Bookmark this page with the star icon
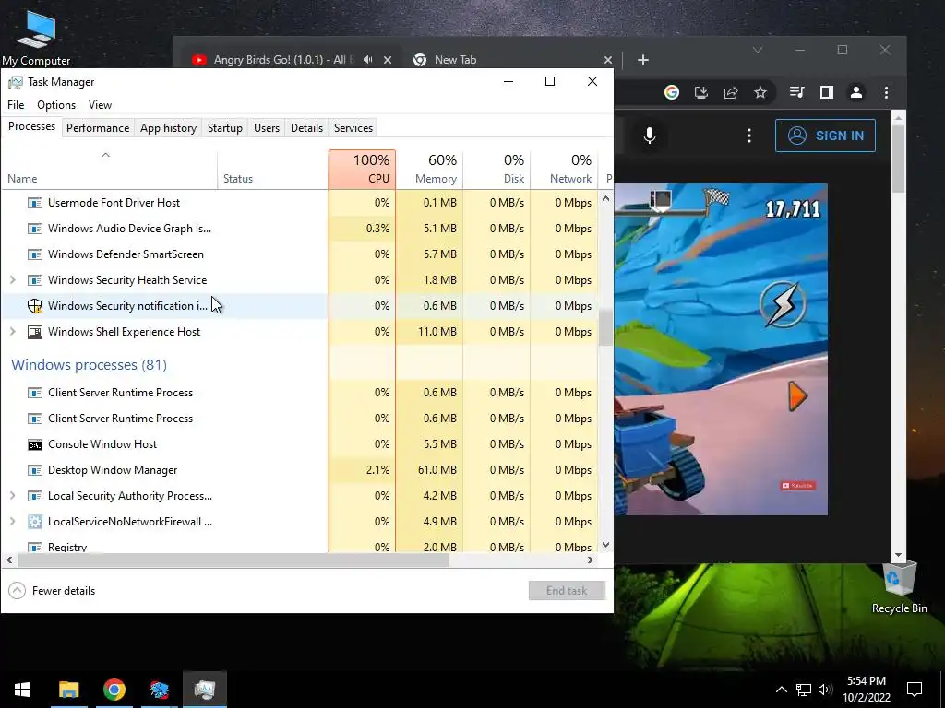The image size is (945, 708). pos(760,92)
